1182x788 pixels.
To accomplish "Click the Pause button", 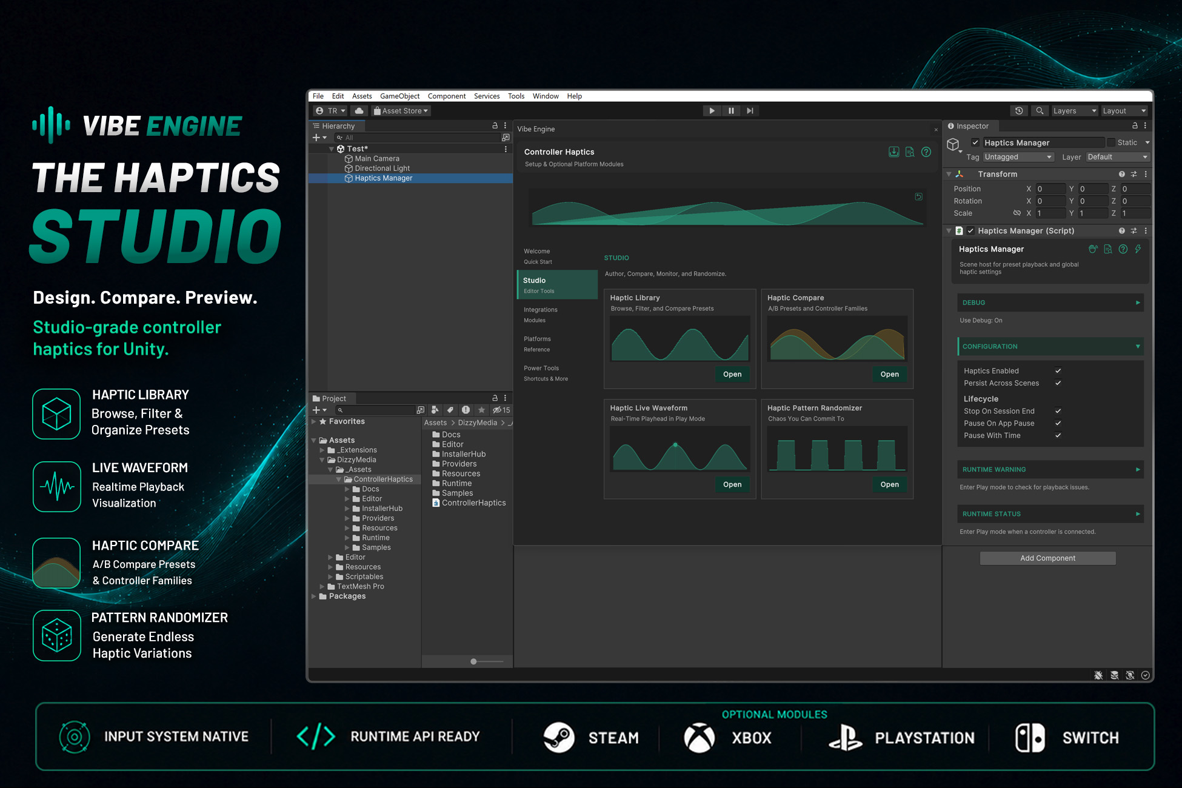I will click(x=731, y=111).
